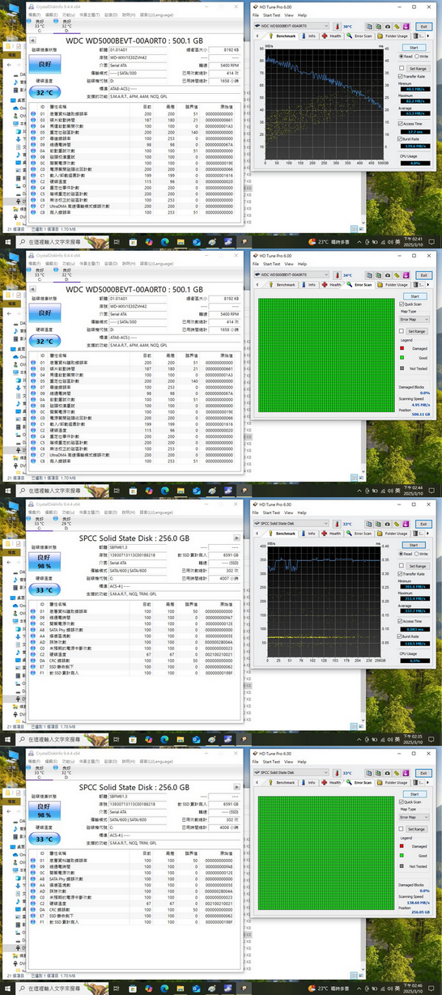The image size is (442, 995).
Task: Open WDC drive dropdown in Benchmark HD Tune window
Action: click(291, 26)
